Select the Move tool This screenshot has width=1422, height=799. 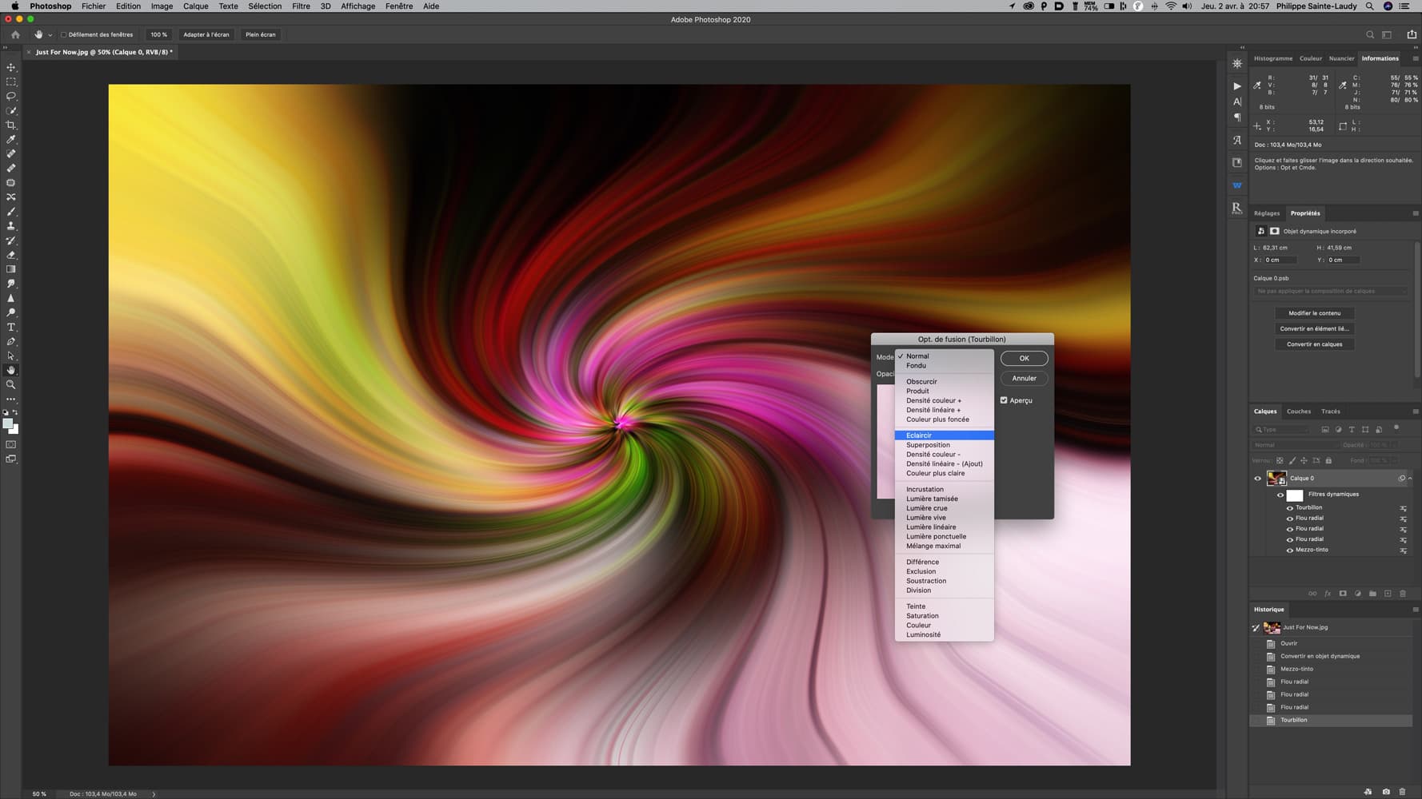[11, 67]
